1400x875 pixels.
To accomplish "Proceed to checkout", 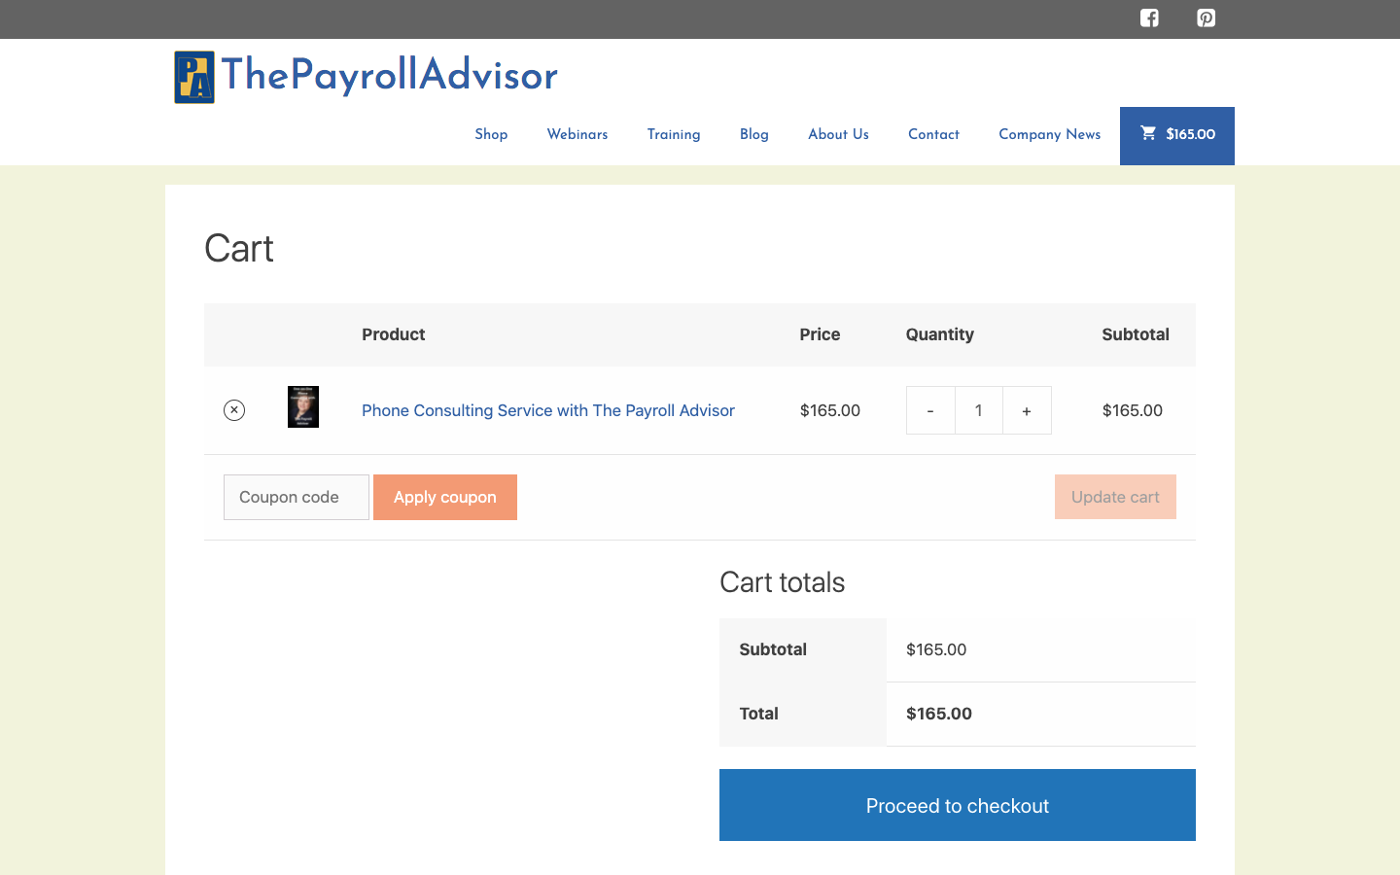I will (958, 805).
